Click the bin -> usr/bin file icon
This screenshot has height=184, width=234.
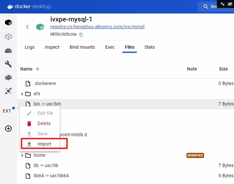[28, 104]
